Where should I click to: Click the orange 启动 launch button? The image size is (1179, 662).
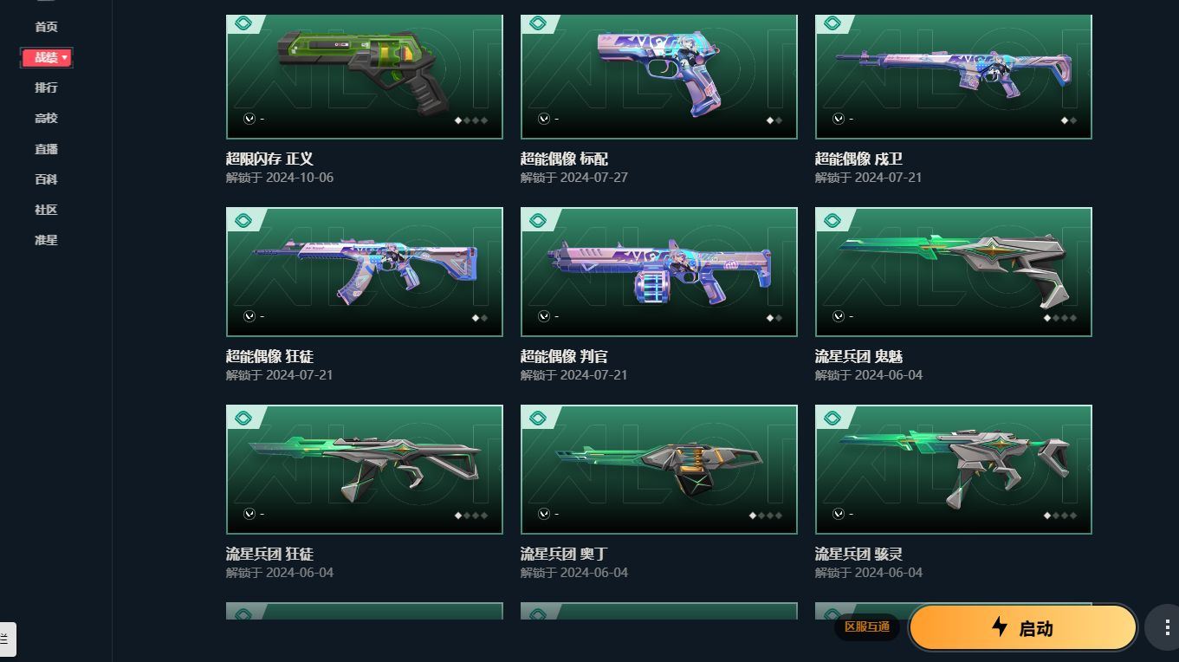click(x=1023, y=627)
